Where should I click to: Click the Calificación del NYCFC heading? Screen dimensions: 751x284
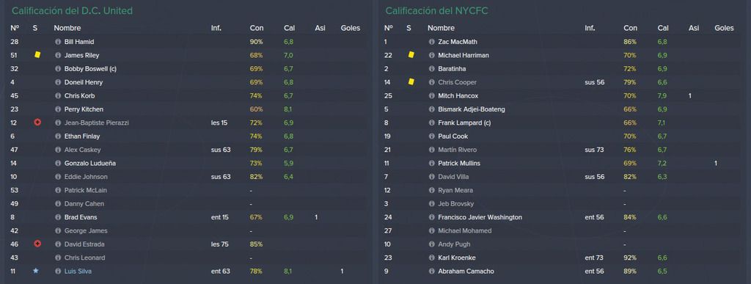[x=437, y=10]
